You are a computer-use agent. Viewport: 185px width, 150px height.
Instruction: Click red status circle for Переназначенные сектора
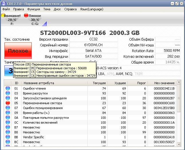coord(8,103)
